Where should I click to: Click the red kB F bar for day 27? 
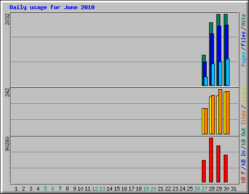pyautogui.click(x=204, y=171)
